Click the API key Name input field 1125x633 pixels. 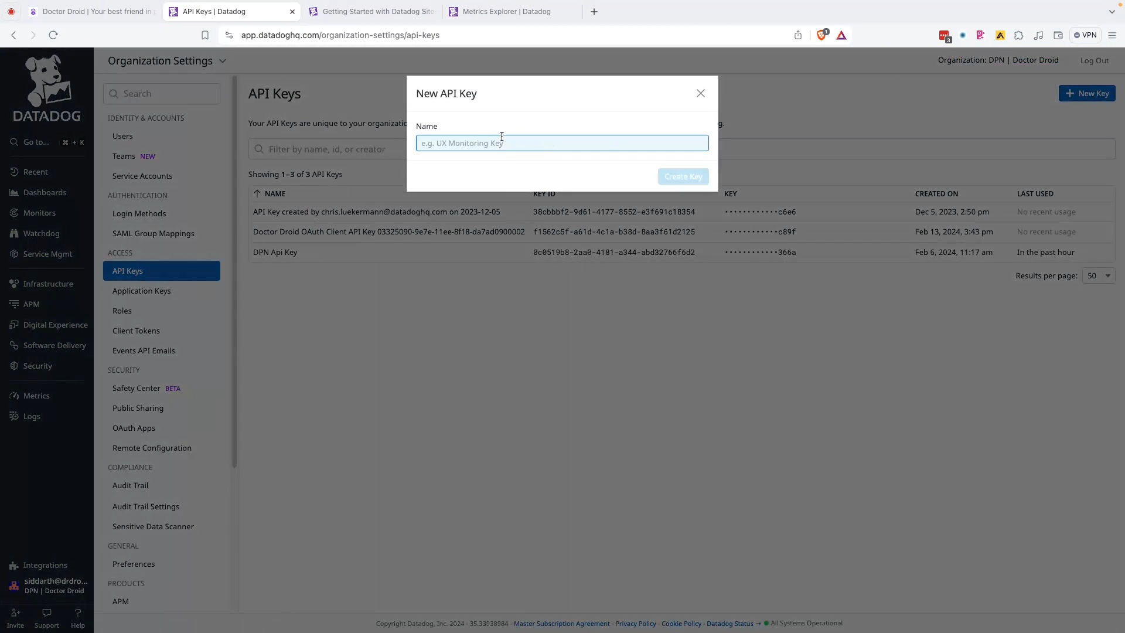pos(562,143)
